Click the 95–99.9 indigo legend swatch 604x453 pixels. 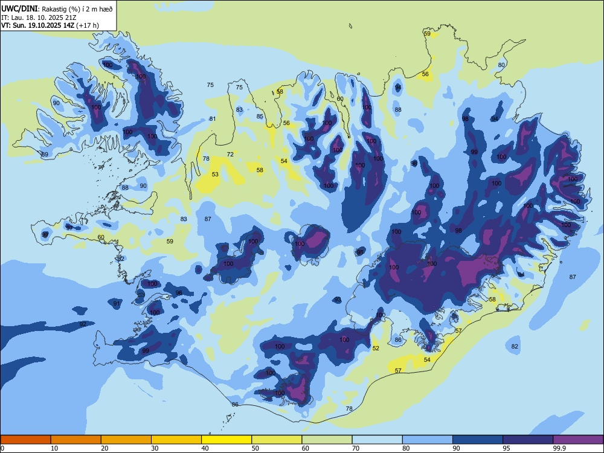click(528, 440)
